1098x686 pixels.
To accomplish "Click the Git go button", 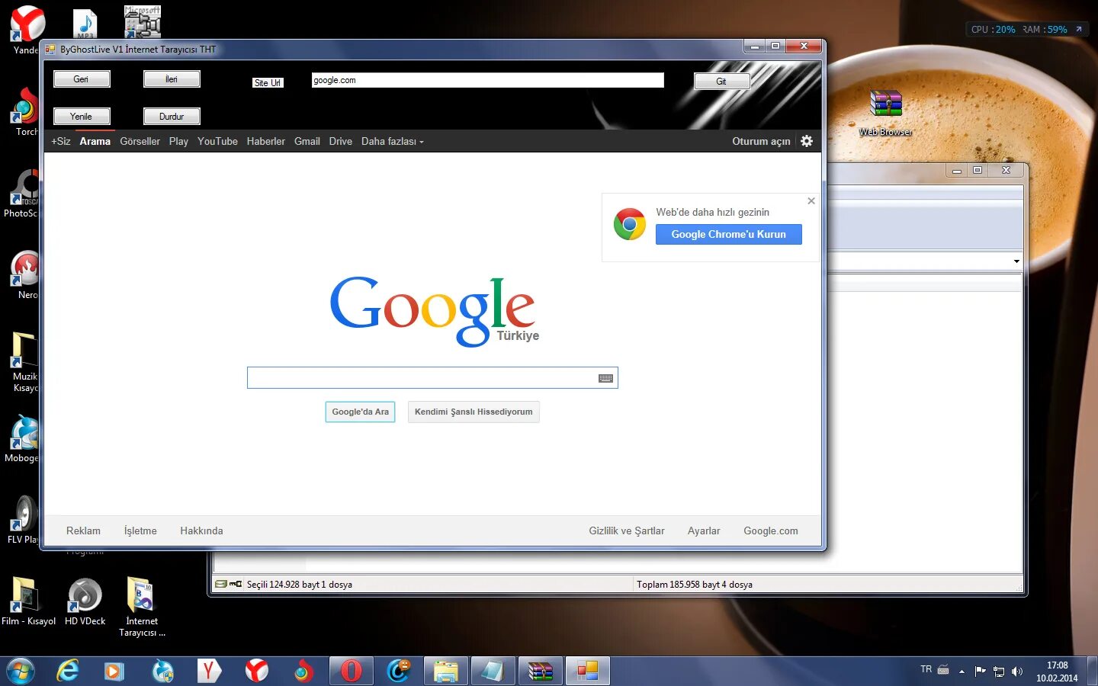I will [721, 82].
